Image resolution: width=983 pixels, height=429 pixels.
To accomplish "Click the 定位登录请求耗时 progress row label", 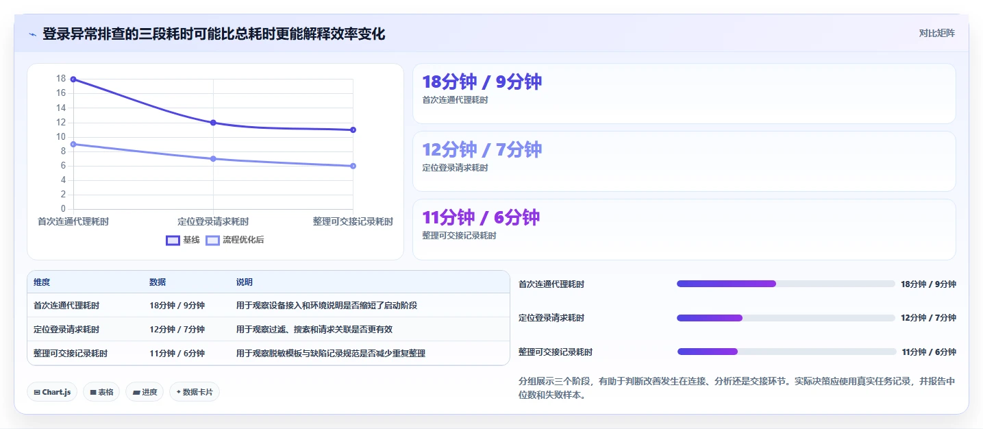I will coord(551,318).
